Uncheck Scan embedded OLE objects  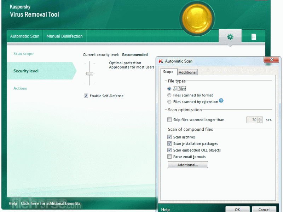[x=169, y=150]
